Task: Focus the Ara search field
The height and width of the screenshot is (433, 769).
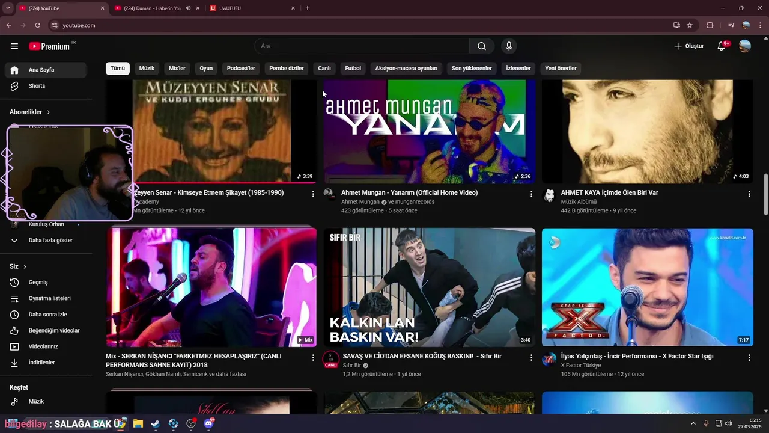Action: (362, 46)
